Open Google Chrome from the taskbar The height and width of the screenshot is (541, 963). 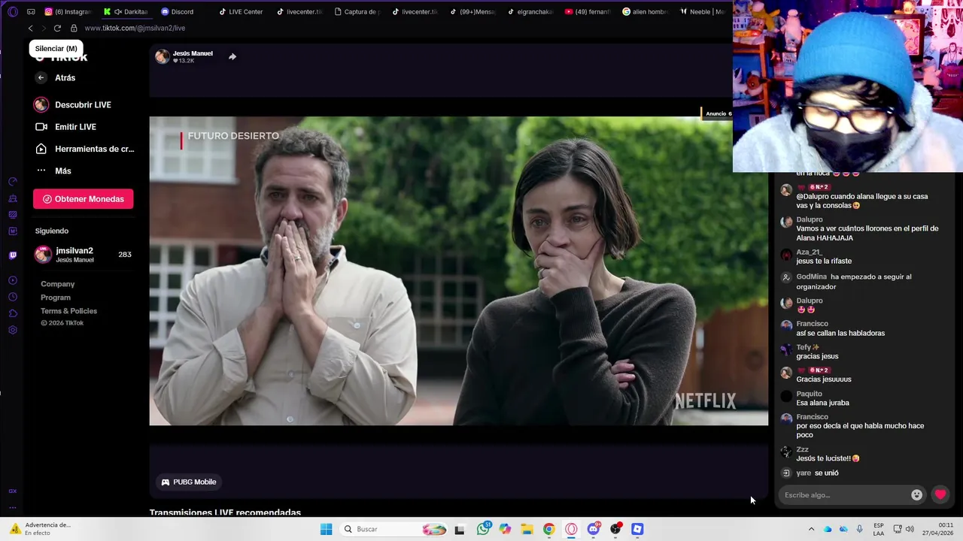[x=549, y=529]
